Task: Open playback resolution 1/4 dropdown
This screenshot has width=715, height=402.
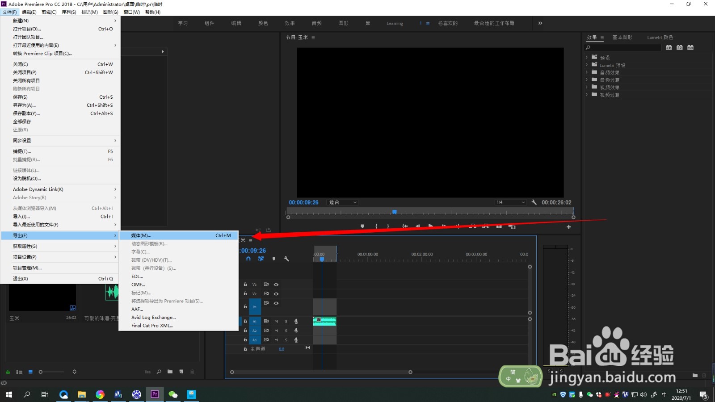Action: (510, 202)
